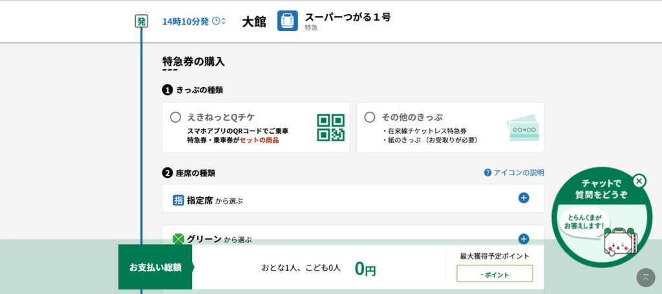Click the blue 指 reserved seat icon
The width and height of the screenshot is (662, 294).
[x=178, y=200]
